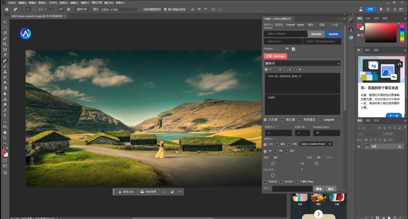Click the Refresh button
The width and height of the screenshot is (408, 219).
tap(316, 34)
